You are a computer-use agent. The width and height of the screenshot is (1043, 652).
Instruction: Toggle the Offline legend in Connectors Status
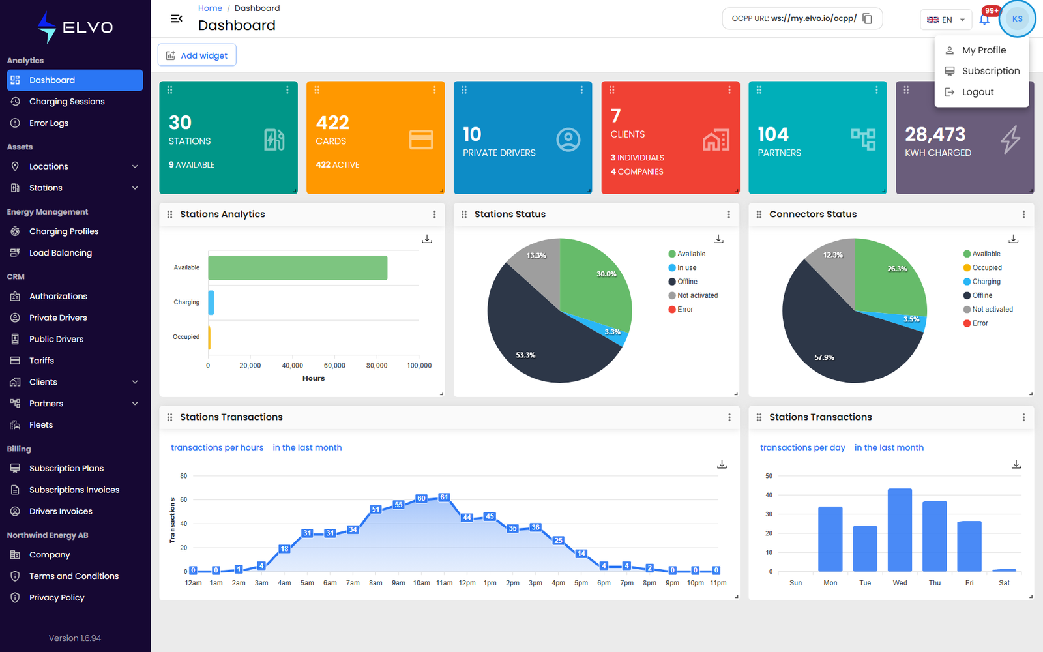point(978,295)
